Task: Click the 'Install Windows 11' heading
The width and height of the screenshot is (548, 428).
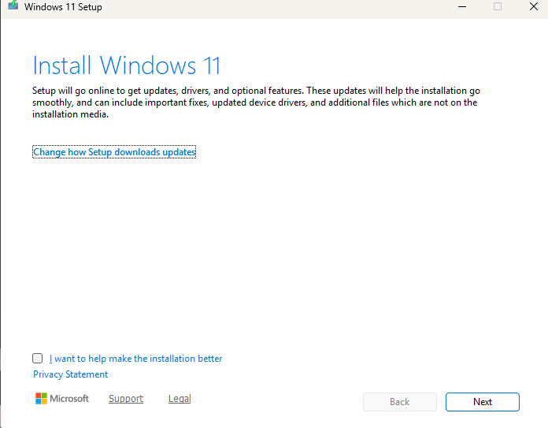Action: click(x=127, y=65)
